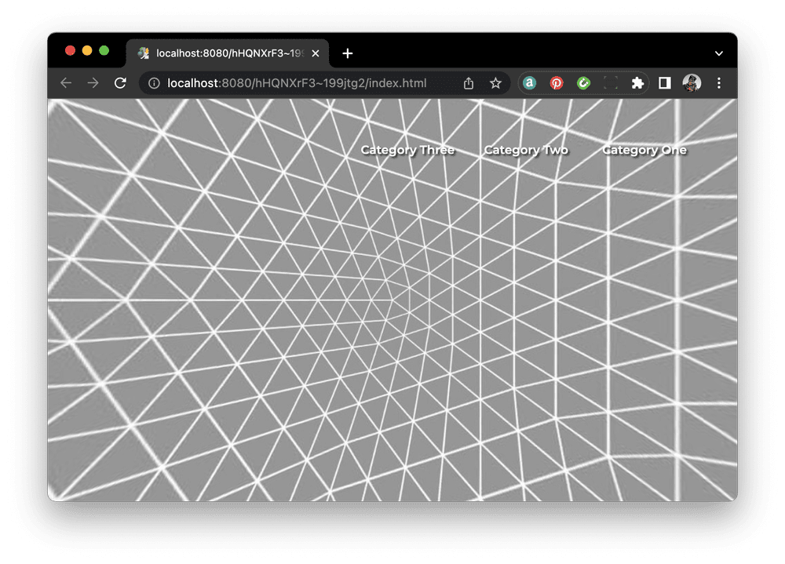This screenshot has width=785, height=564.
Task: Open the Category Two link
Action: tap(526, 150)
